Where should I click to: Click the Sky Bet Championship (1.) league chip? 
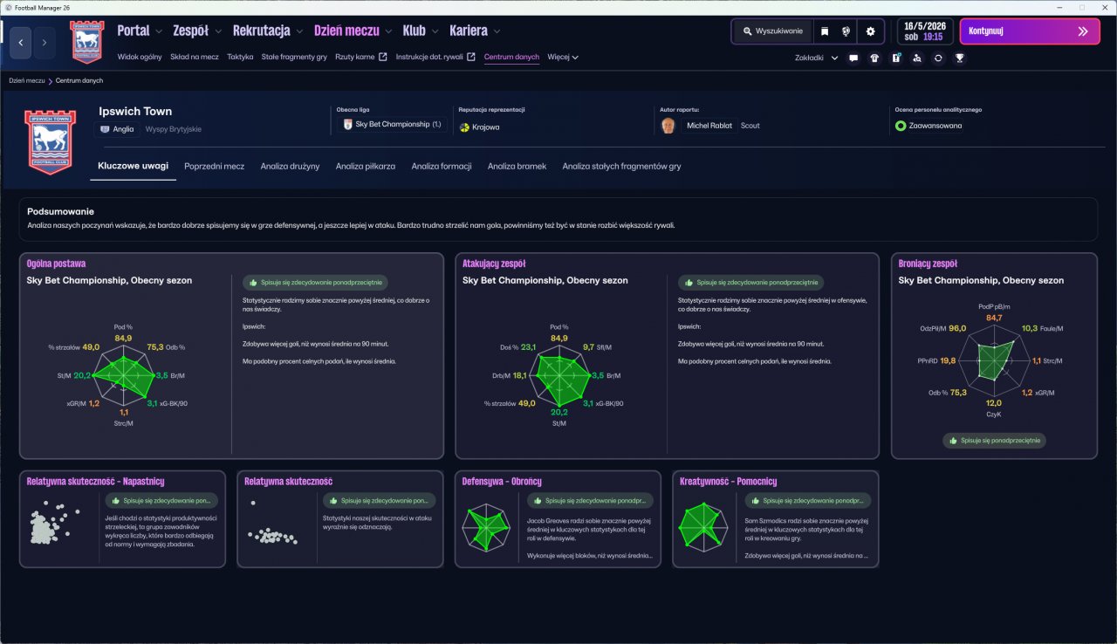point(392,125)
